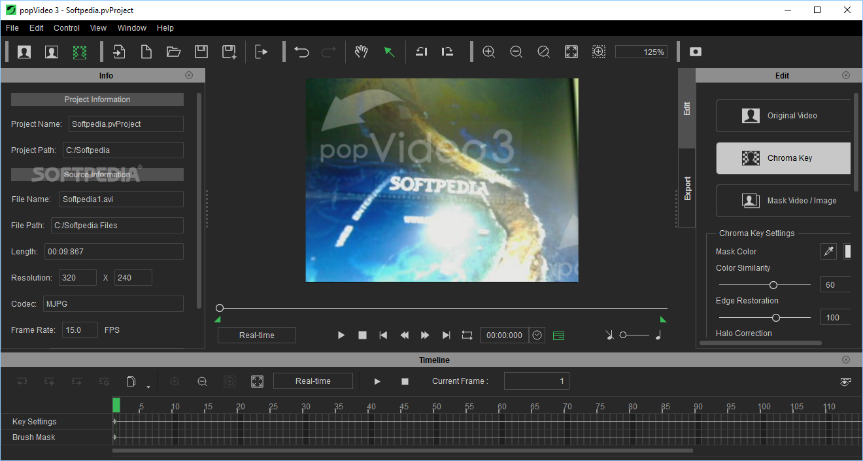863x461 pixels.
Task: Click the zoom-to-selection dotted magnifier icon
Action: [599, 52]
